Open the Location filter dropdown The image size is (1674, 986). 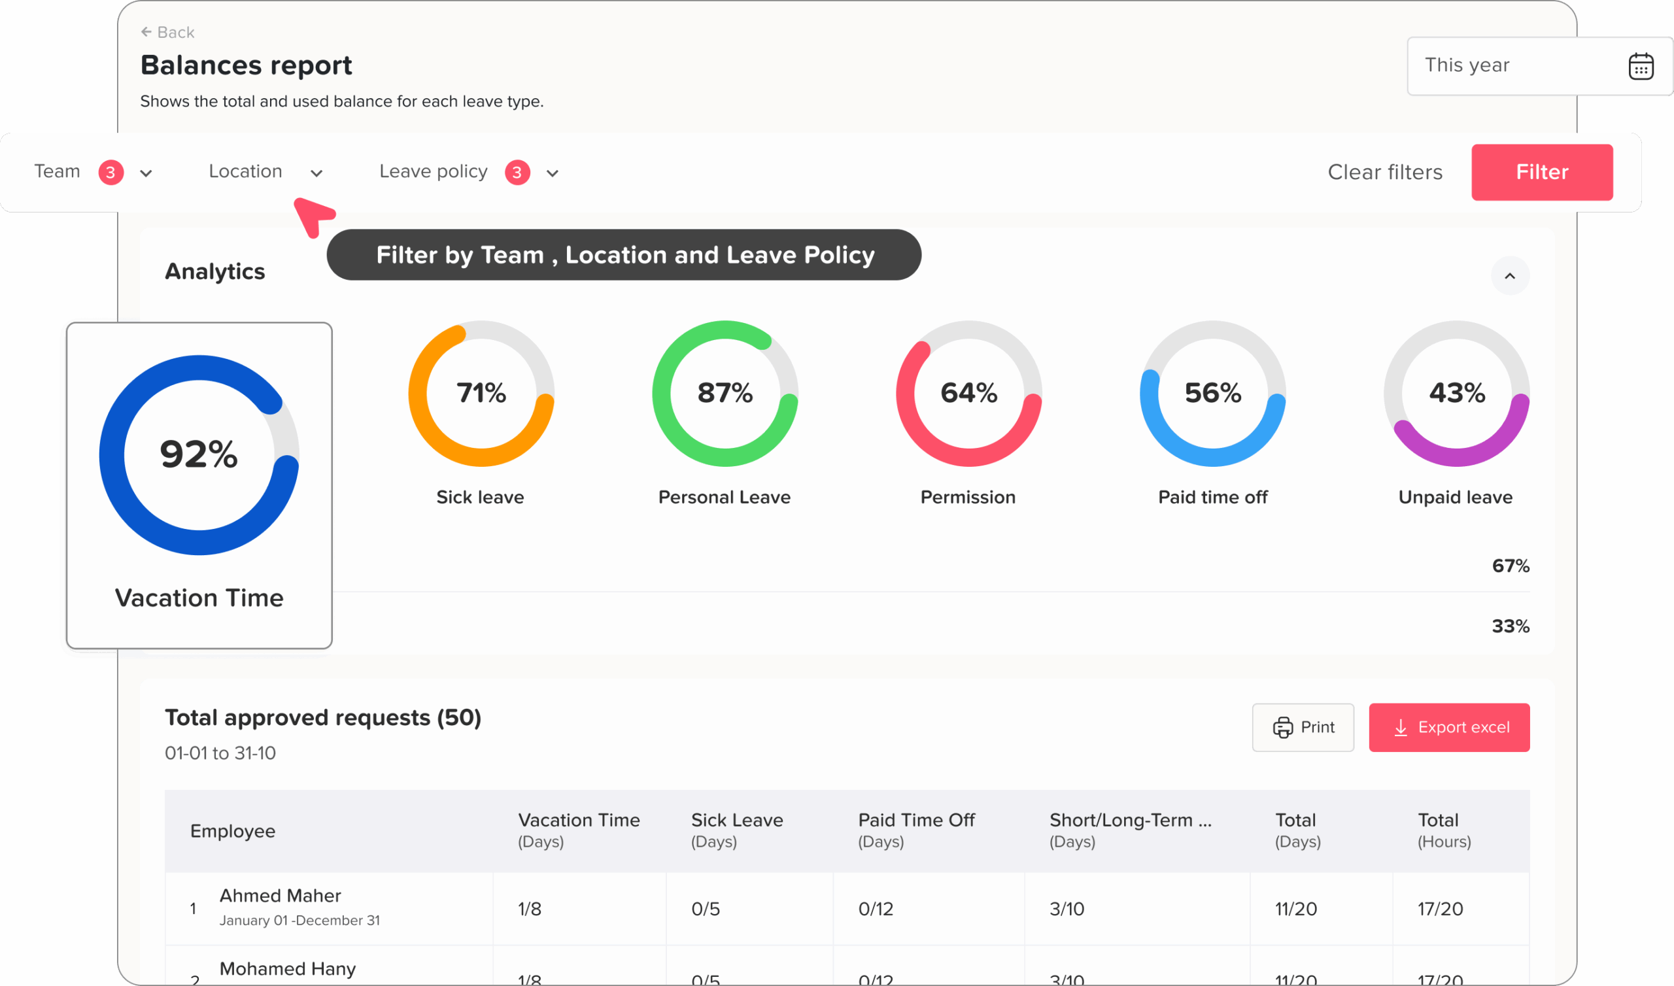(x=316, y=173)
